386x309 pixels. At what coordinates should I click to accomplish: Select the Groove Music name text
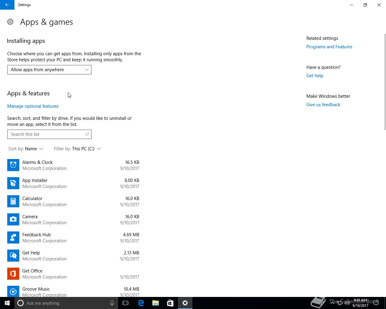[36, 289]
